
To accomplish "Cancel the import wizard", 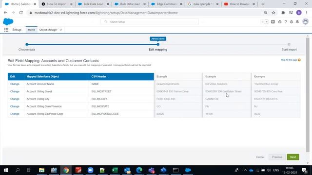I will [x=260, y=157].
